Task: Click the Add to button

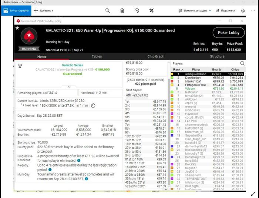Action: [x=43, y=11]
